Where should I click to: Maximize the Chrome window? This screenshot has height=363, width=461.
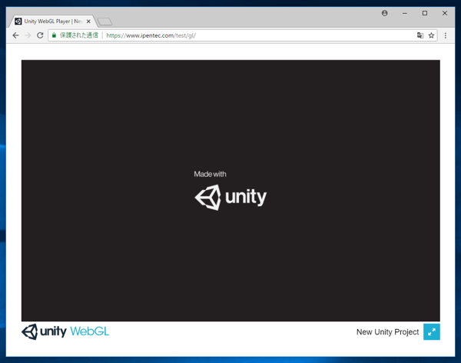[x=425, y=13]
